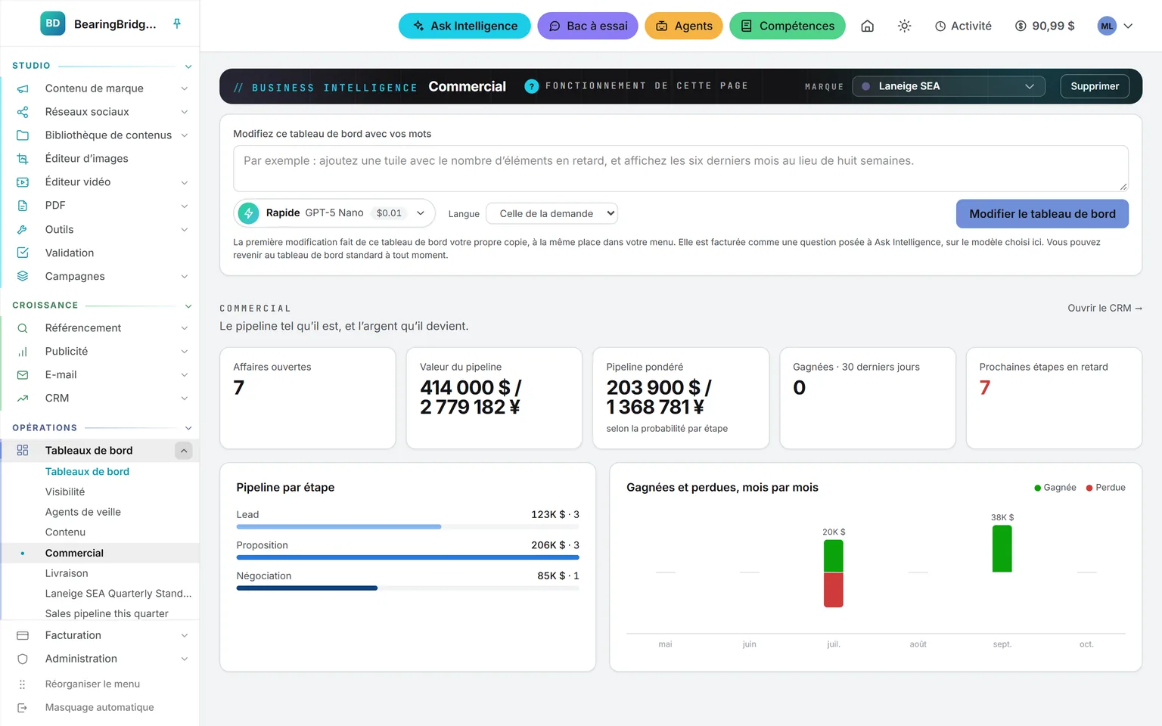Click the CRM trend icon

[x=23, y=399]
